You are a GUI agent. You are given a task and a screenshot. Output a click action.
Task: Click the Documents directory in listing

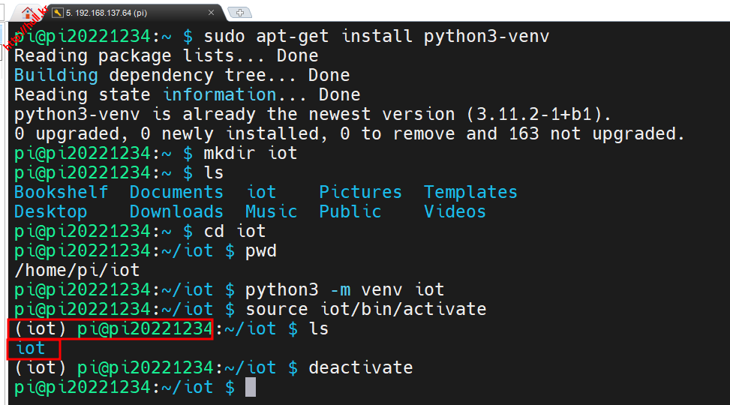coord(176,192)
